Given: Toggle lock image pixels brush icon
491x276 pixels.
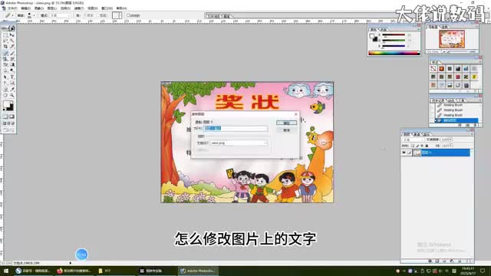Looking at the screenshot, I should [x=417, y=146].
